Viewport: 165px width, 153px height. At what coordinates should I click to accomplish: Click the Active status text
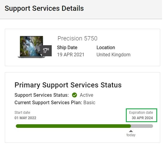tap(86, 95)
